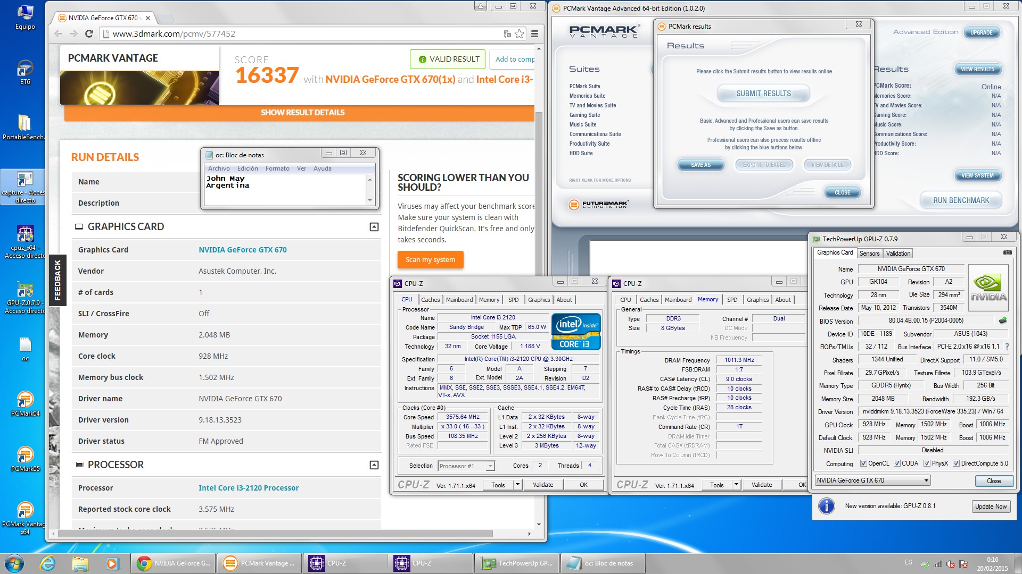Toggle the CUDA checkbox in GPU-Z
The image size is (1022, 574).
click(897, 463)
